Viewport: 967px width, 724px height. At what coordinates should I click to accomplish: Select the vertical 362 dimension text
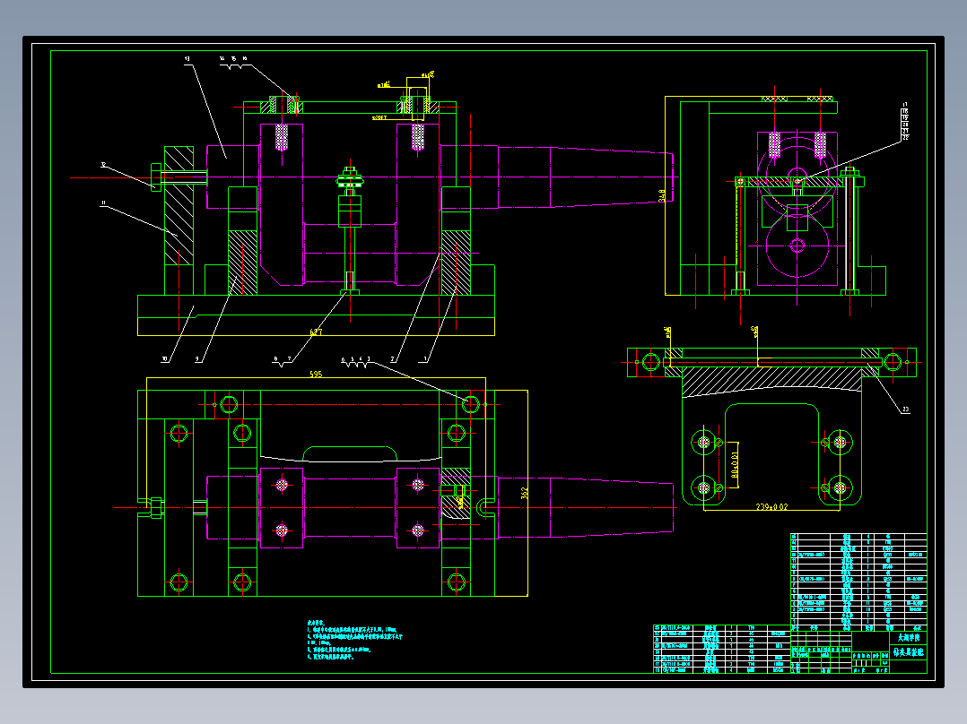pyautogui.click(x=524, y=493)
